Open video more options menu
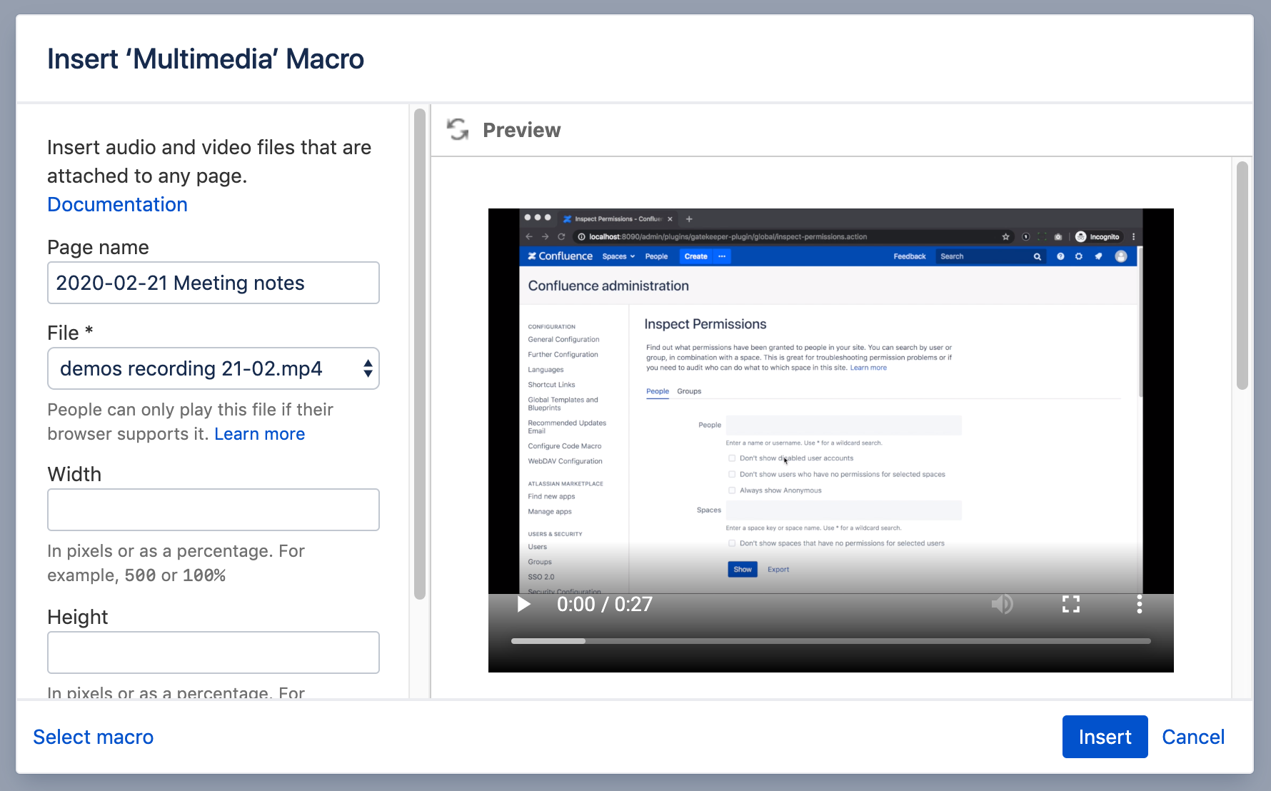 [1139, 605]
